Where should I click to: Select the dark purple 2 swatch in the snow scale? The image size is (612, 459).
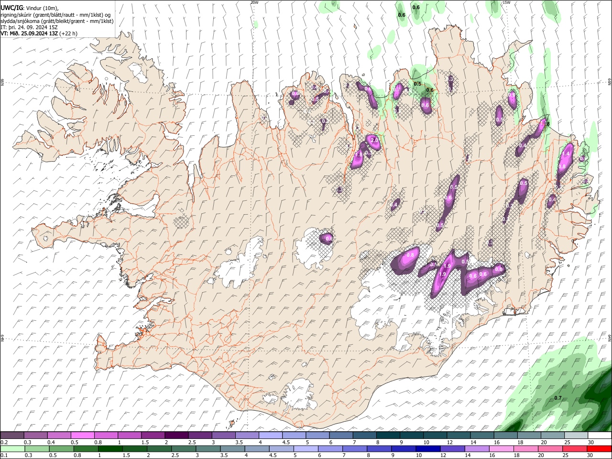[x=176, y=436]
